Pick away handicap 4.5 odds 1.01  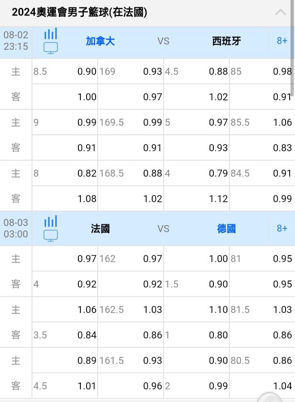65,386
